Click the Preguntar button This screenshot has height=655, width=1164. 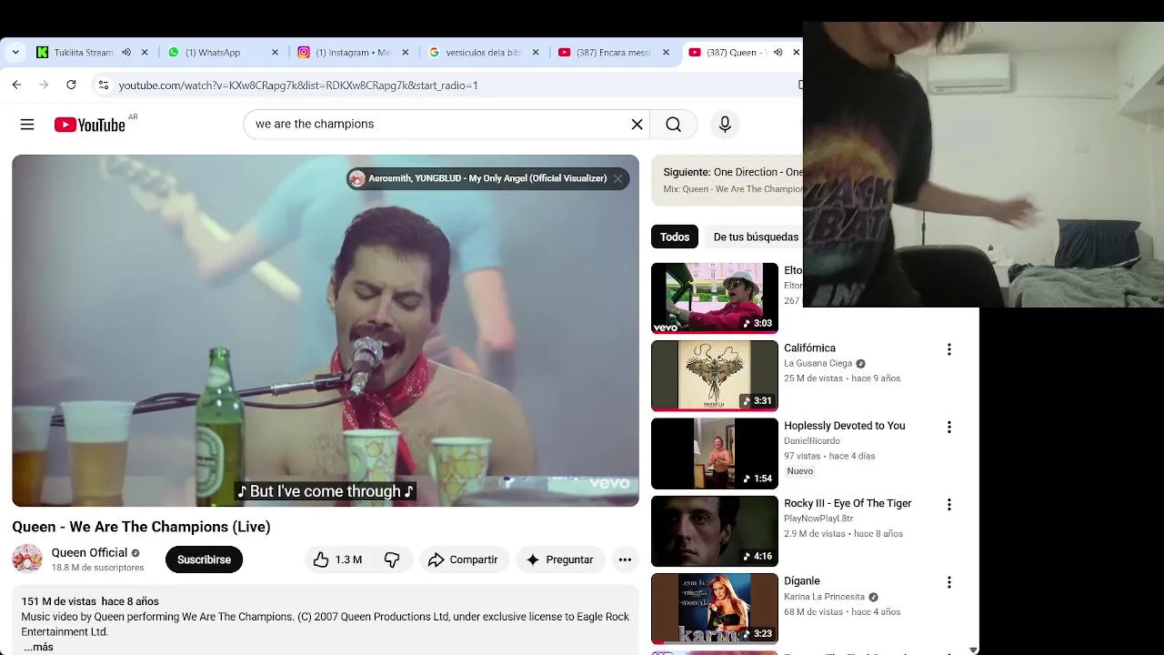point(560,559)
